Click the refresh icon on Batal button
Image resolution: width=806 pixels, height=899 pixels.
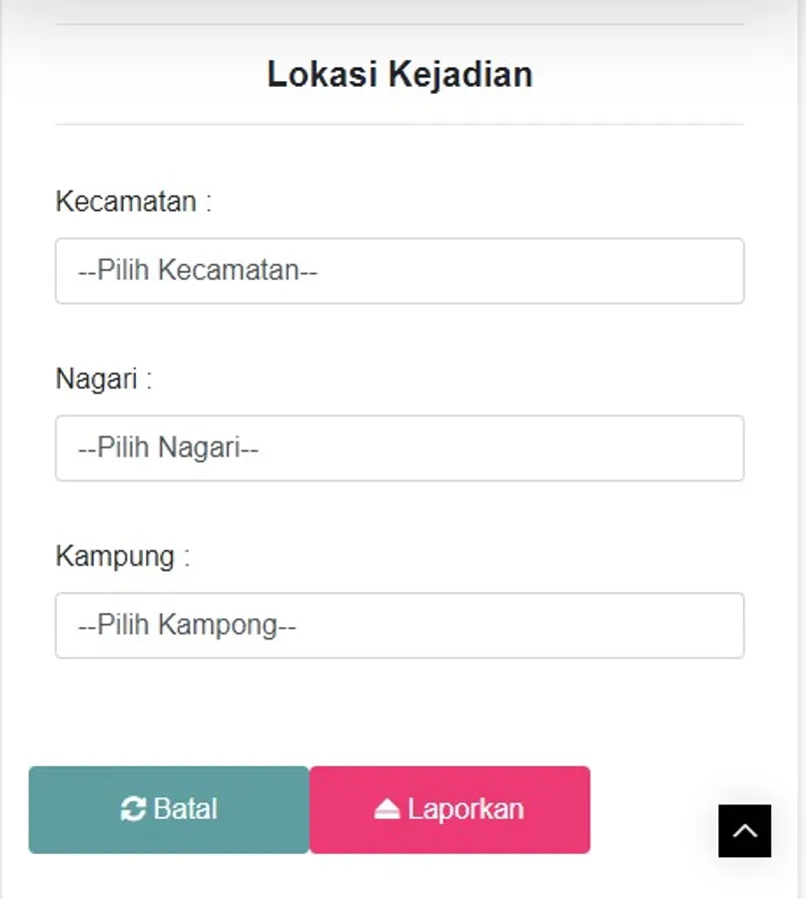(133, 809)
